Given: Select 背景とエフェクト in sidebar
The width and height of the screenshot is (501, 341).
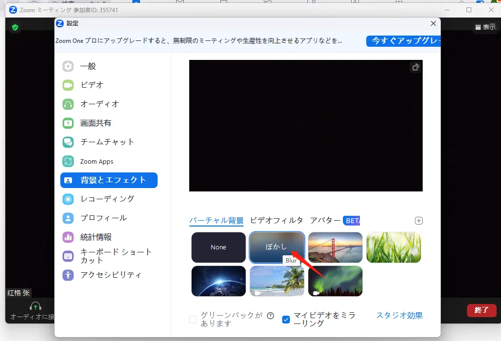Looking at the screenshot, I should click(x=108, y=180).
